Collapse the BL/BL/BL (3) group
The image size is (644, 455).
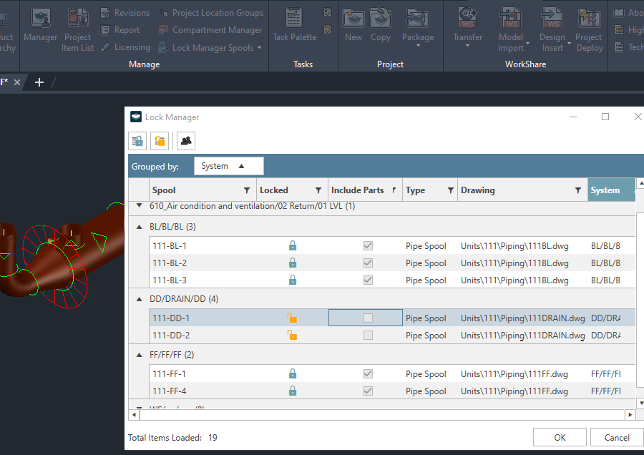[140, 227]
